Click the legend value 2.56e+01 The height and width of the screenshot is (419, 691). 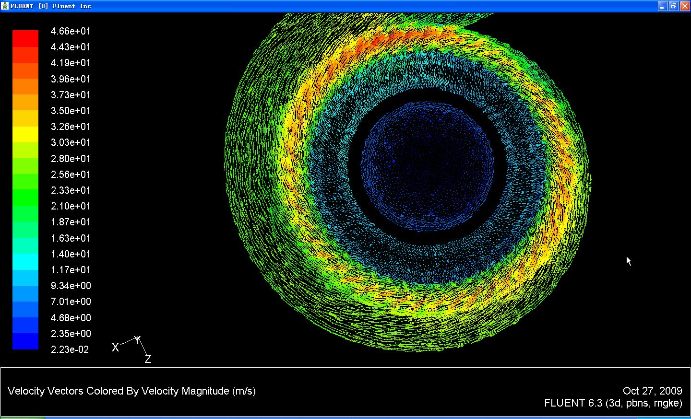[71, 175]
